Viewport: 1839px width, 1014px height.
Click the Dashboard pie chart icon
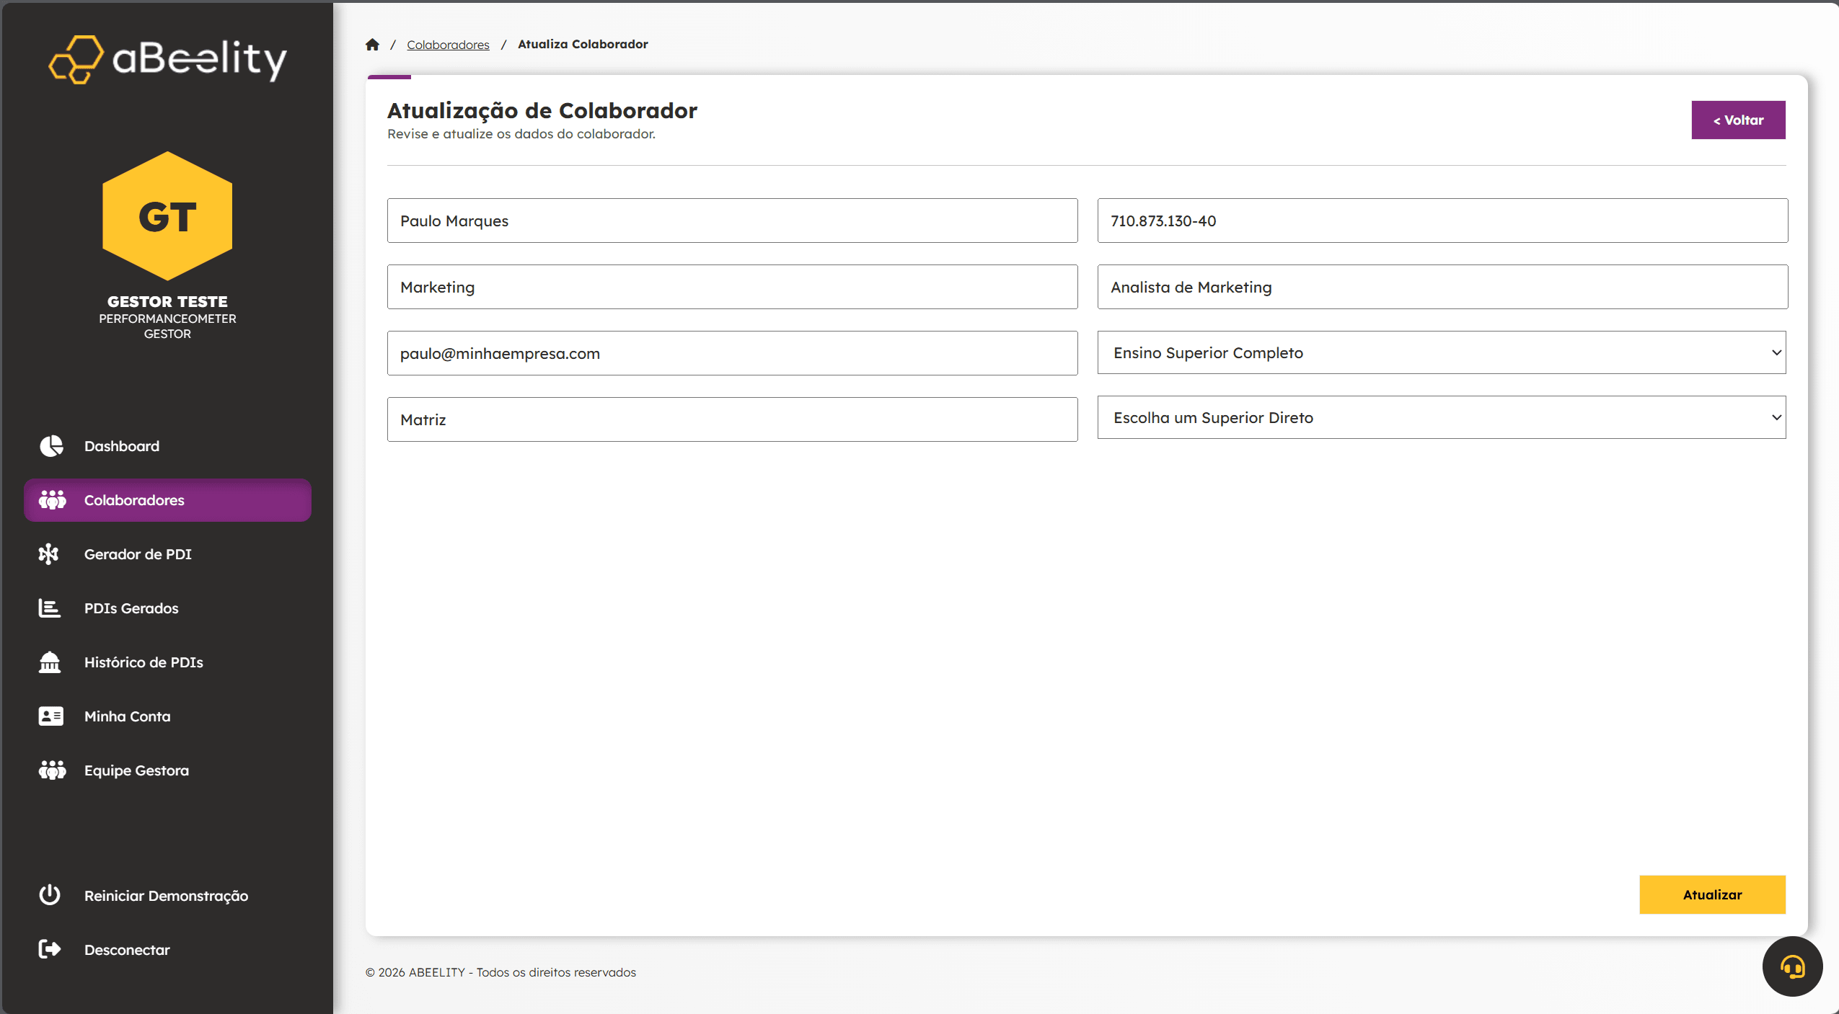(x=50, y=446)
